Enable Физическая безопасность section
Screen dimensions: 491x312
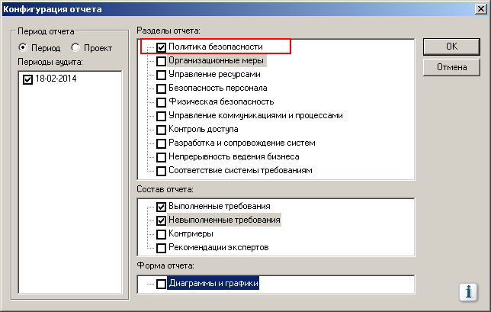[x=161, y=102]
